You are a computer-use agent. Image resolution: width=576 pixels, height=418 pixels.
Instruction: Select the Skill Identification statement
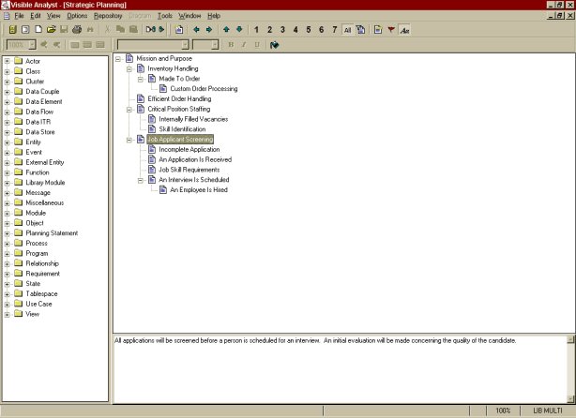coord(182,129)
